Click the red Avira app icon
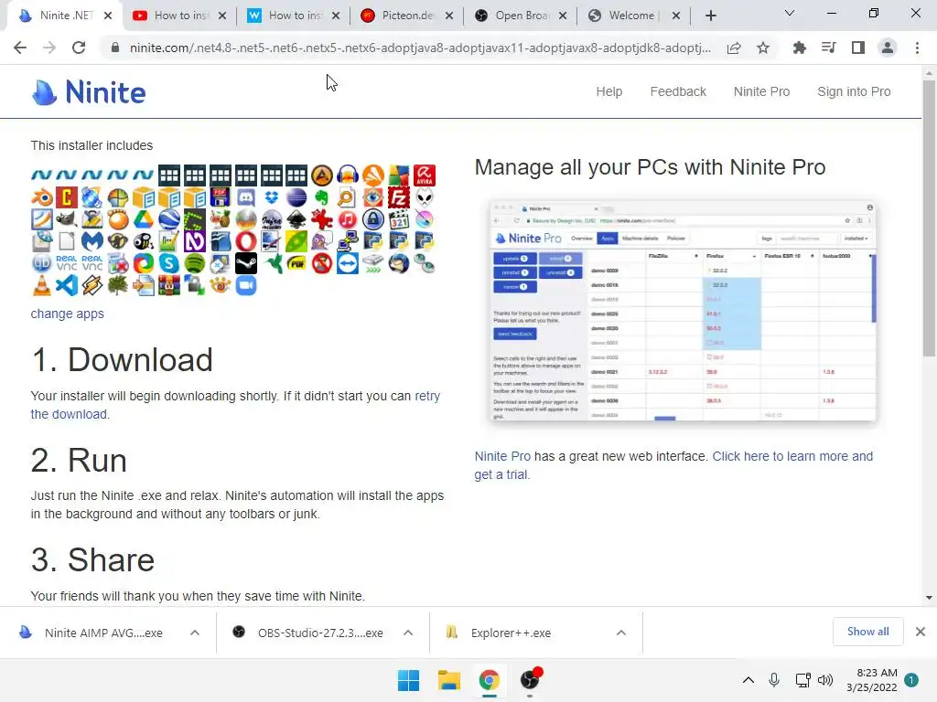Image resolution: width=937 pixels, height=702 pixels. click(x=425, y=175)
